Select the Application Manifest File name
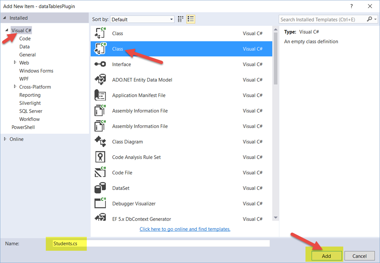This screenshot has height=263, width=380. tap(139, 95)
